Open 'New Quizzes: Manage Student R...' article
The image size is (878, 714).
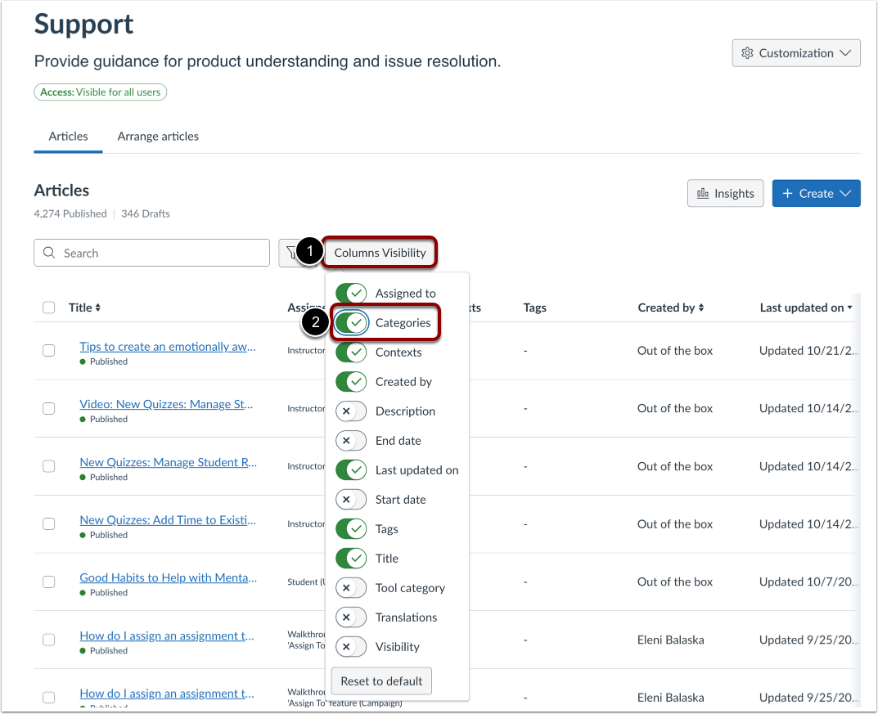click(168, 462)
